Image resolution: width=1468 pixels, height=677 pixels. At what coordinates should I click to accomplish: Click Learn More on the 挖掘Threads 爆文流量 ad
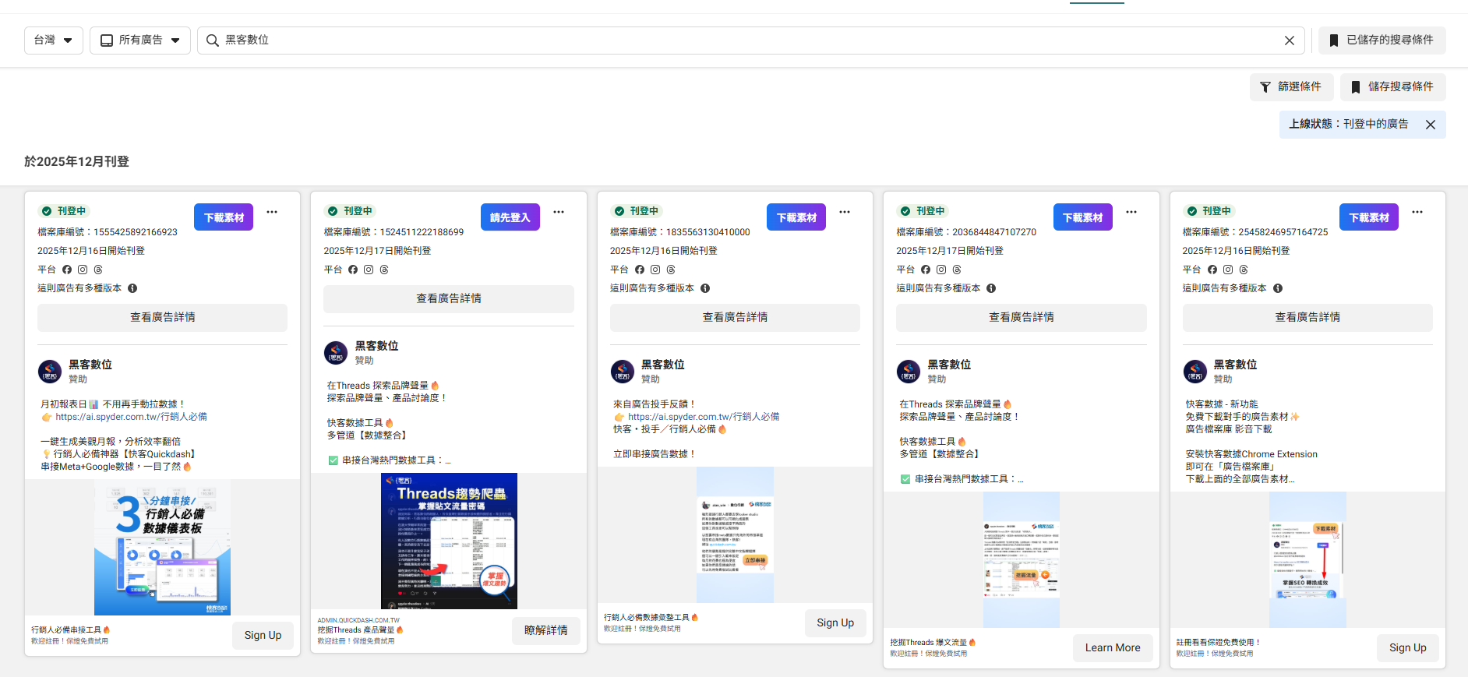[x=1113, y=648]
